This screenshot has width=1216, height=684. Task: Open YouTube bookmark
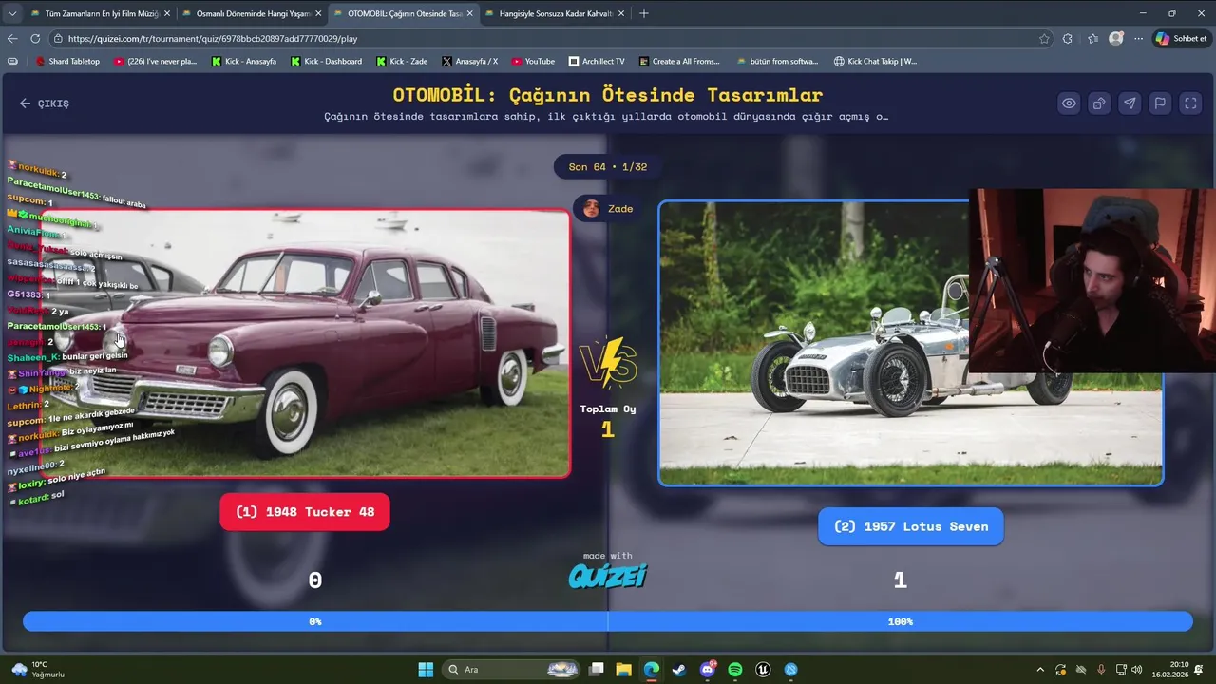[533, 61]
